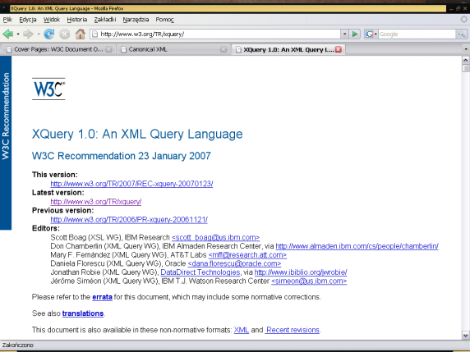The image size is (470, 352).
Task: Open the XML format link
Action: click(x=242, y=330)
